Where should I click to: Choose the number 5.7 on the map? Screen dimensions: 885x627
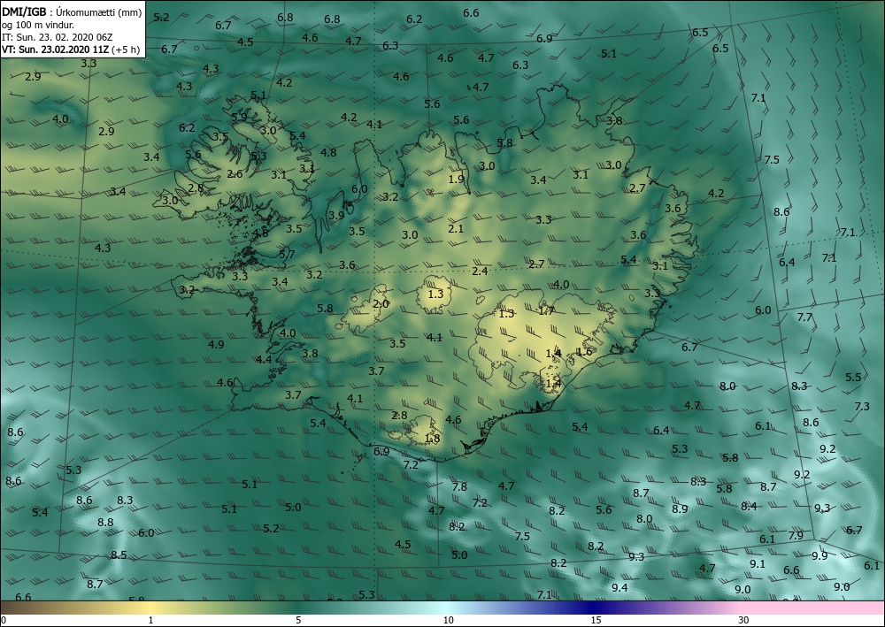pos(287,254)
